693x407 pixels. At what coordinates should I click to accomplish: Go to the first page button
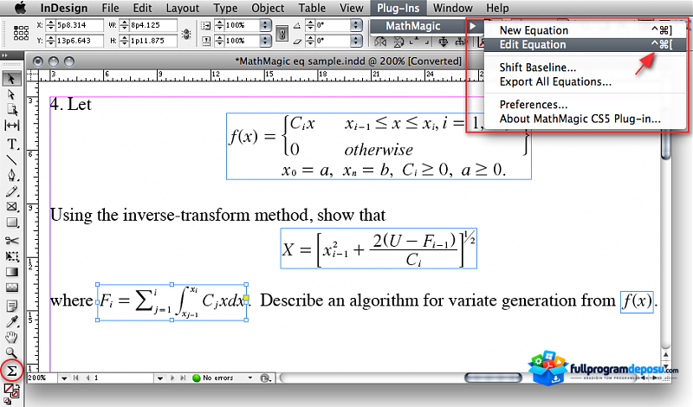coord(76,378)
